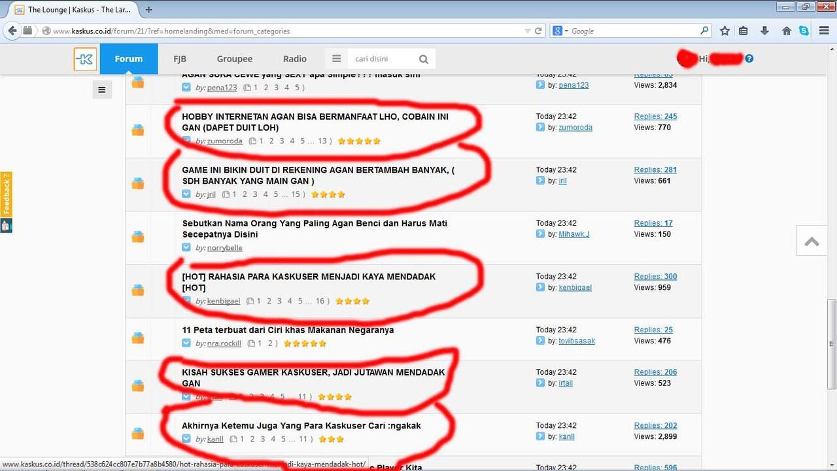The image size is (837, 471).
Task: Click the folder icon of the HOBBY INTERNETAN thread
Action: (x=138, y=130)
